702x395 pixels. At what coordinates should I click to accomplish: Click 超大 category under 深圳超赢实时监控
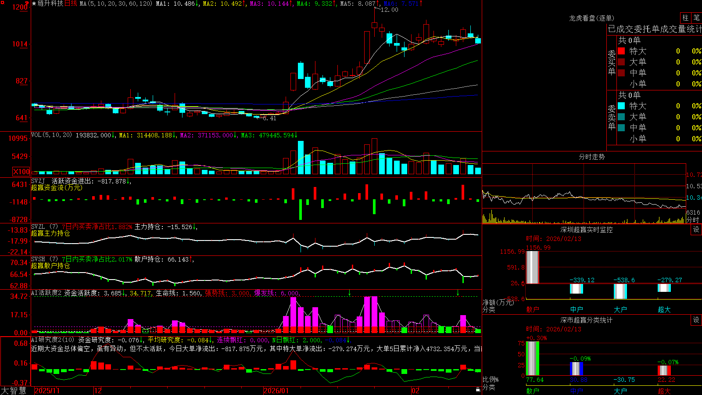click(x=664, y=309)
